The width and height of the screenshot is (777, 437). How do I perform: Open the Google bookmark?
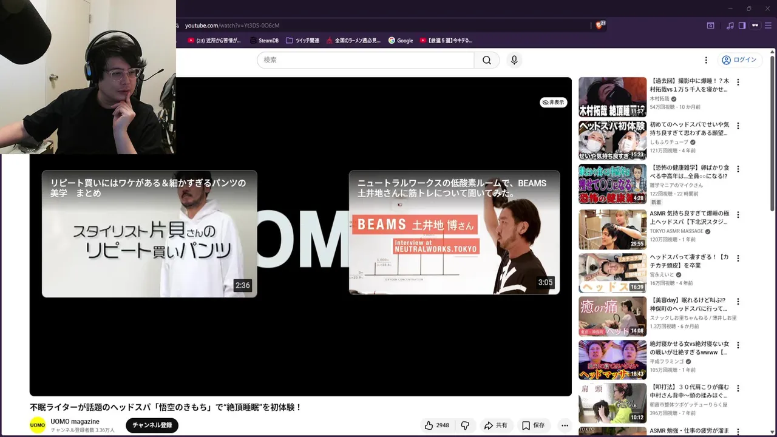coord(401,41)
